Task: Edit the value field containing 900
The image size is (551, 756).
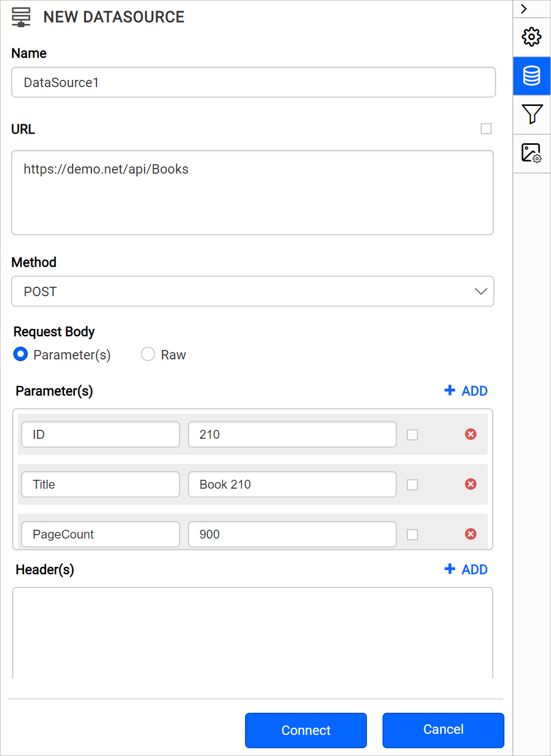Action: (x=292, y=534)
